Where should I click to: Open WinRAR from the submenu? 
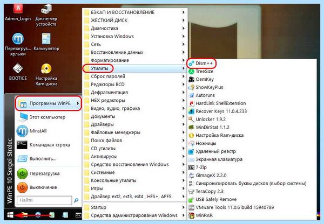tap(200, 215)
